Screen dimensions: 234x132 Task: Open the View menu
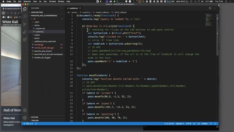tap(35, 1)
